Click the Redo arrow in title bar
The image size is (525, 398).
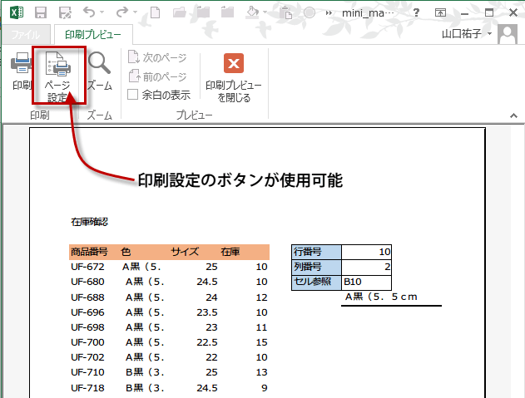tap(121, 12)
